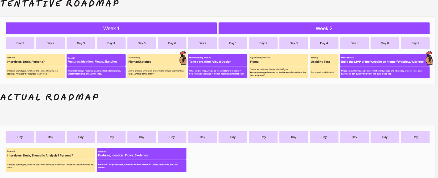Select Day 3 cell under Week 2
Screen dimensions: 438x178
293,43
